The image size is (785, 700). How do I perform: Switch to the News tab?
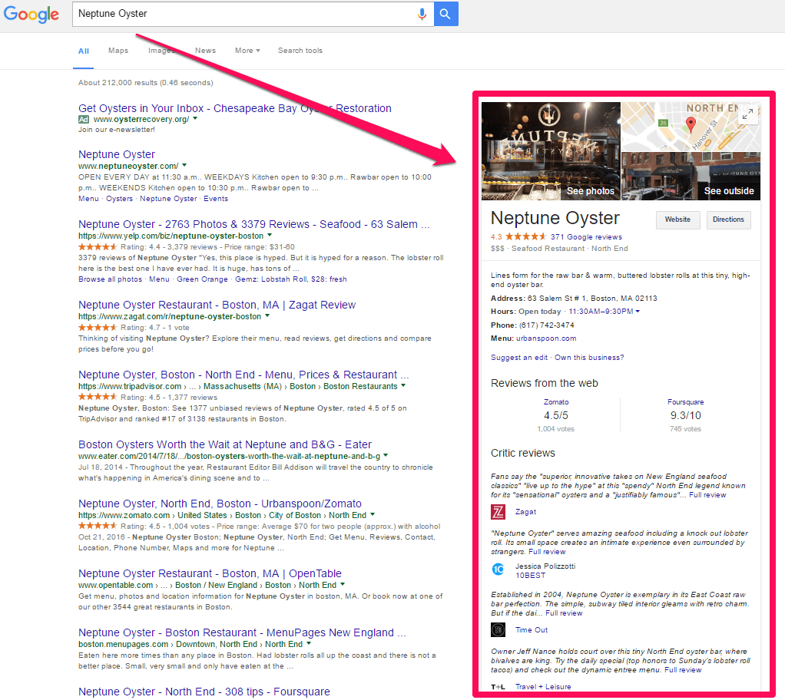coord(205,51)
